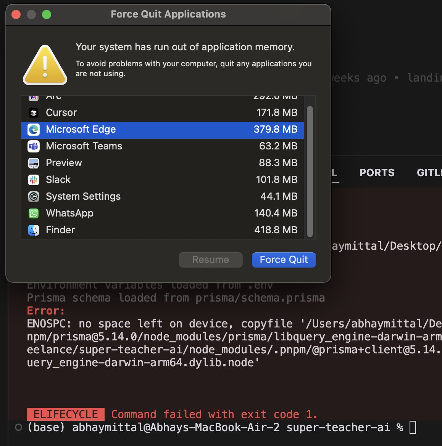Image resolution: width=442 pixels, height=446 pixels.
Task: Select WhatsApp in the app list
Action: pos(163,213)
